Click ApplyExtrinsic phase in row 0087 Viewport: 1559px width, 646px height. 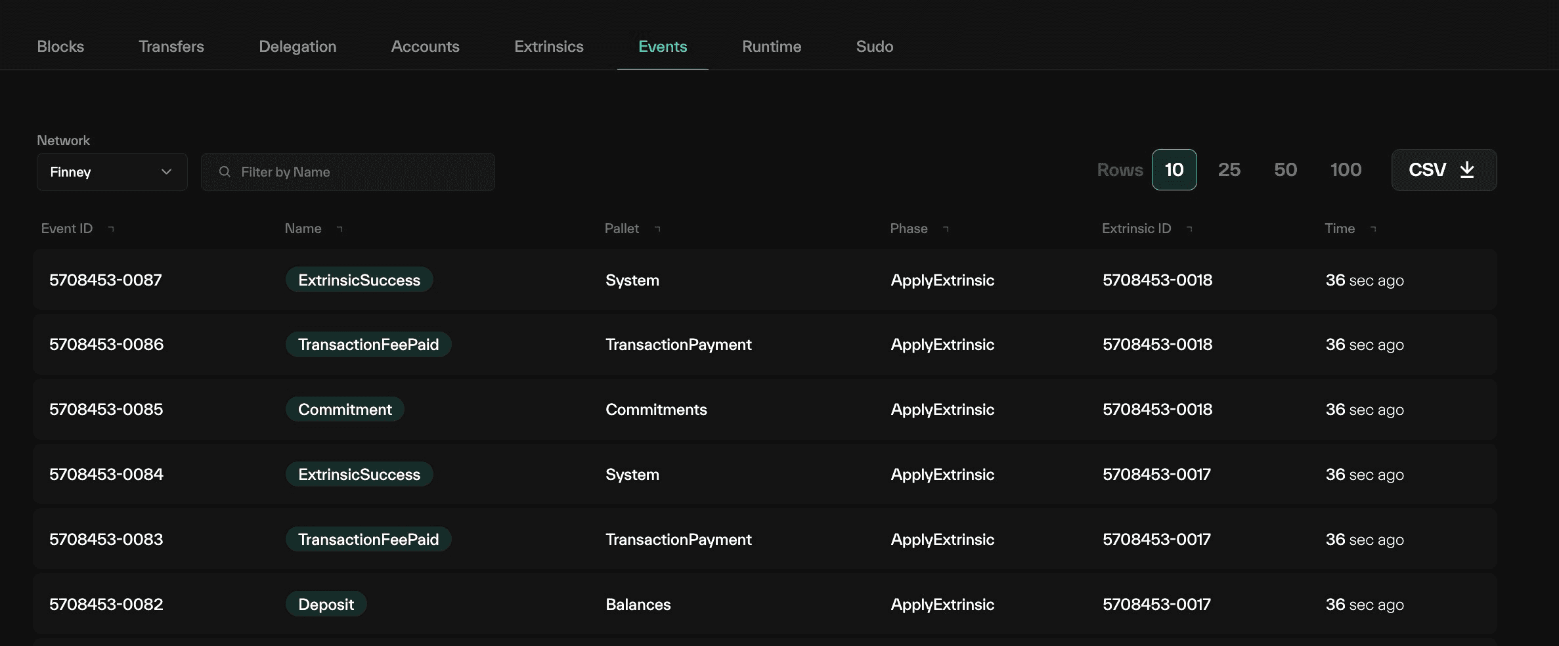[942, 280]
